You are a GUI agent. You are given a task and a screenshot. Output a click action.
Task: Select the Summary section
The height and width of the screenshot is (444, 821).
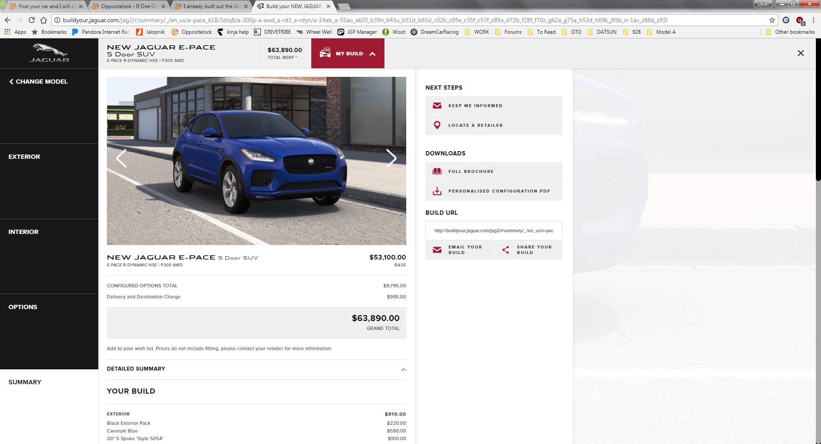[49, 406]
